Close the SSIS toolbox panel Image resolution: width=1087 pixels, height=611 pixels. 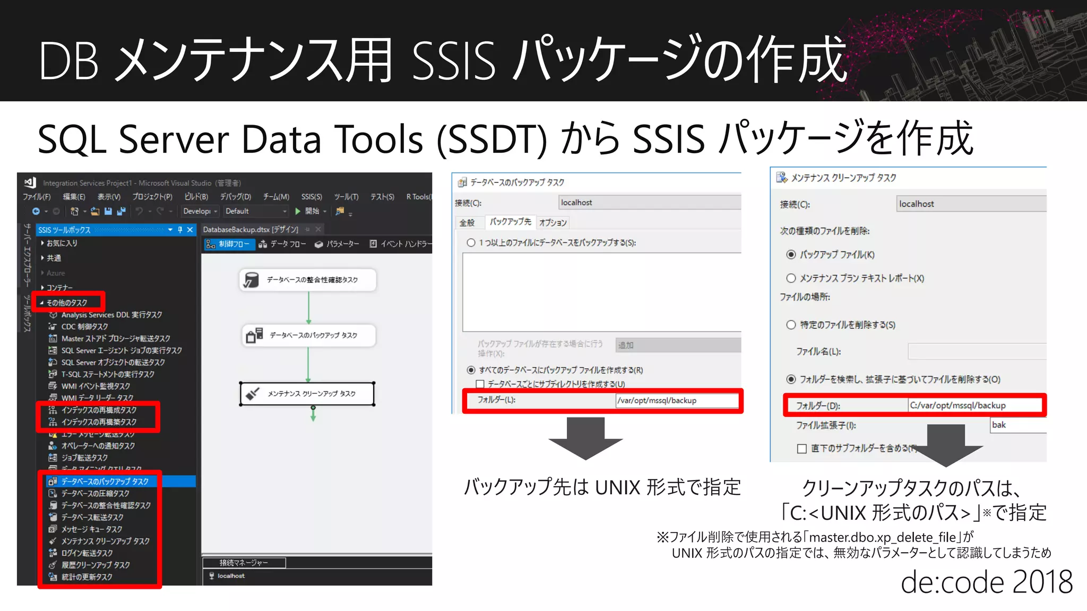click(189, 230)
